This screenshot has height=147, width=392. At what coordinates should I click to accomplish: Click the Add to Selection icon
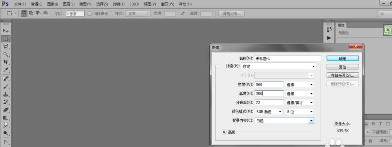31,13
